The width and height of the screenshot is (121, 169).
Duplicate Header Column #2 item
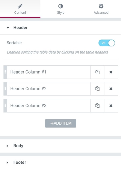point(97,89)
